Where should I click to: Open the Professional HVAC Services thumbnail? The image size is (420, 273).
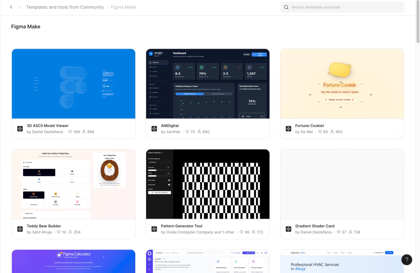342,261
